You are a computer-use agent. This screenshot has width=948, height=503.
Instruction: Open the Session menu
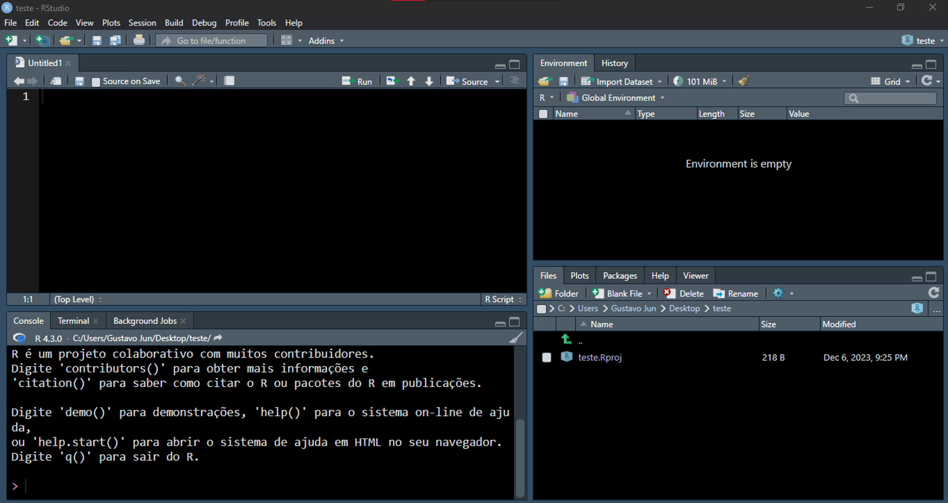(142, 22)
